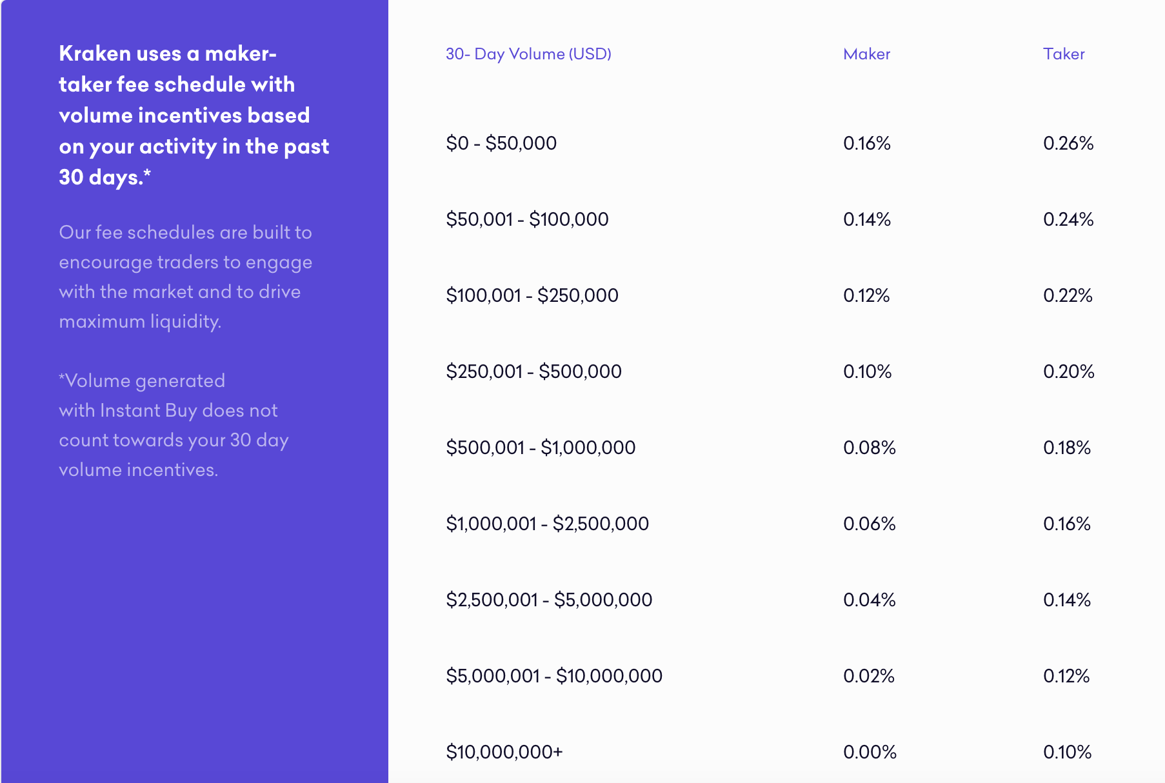
Task: Click the $500,001 - $1,000,000 tier label
Action: click(x=541, y=448)
